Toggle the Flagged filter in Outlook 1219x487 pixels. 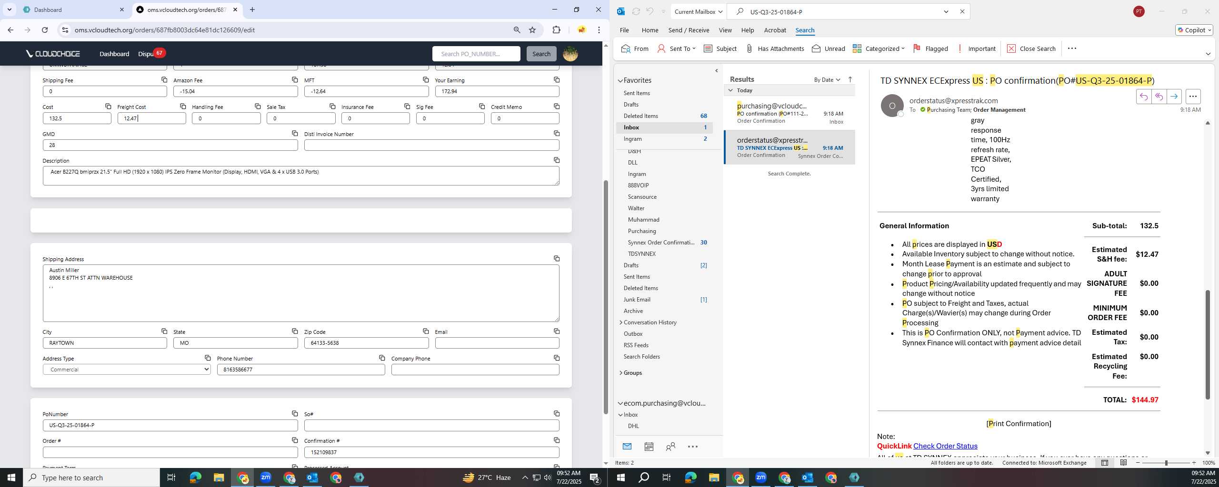930,49
